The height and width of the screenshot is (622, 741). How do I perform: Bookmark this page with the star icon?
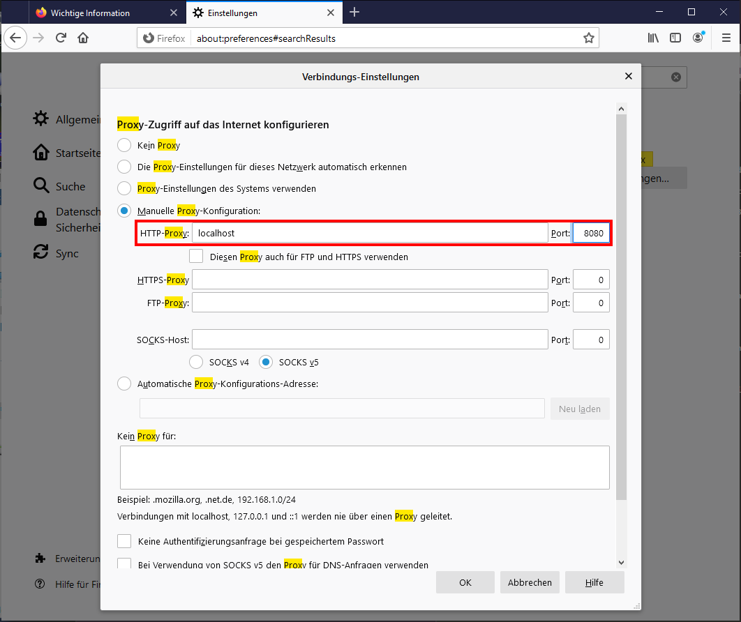click(588, 38)
